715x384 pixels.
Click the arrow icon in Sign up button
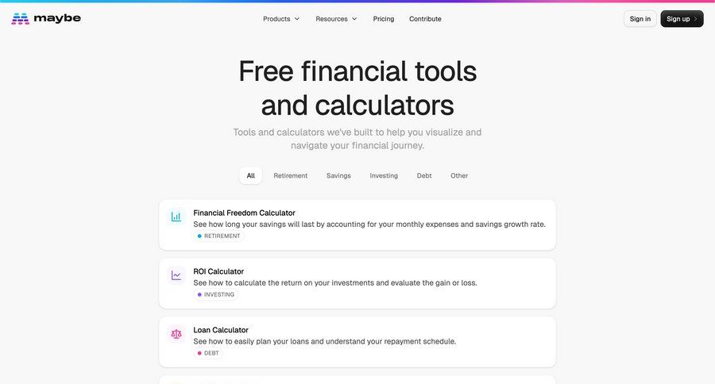pyautogui.click(x=695, y=19)
